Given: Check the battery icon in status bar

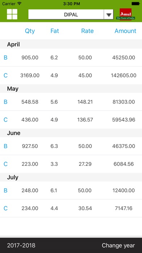Looking at the screenshot, I should click(x=135, y=4).
